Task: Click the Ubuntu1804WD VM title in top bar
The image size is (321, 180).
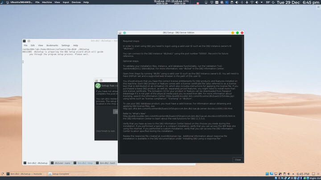Action: click(x=21, y=2)
